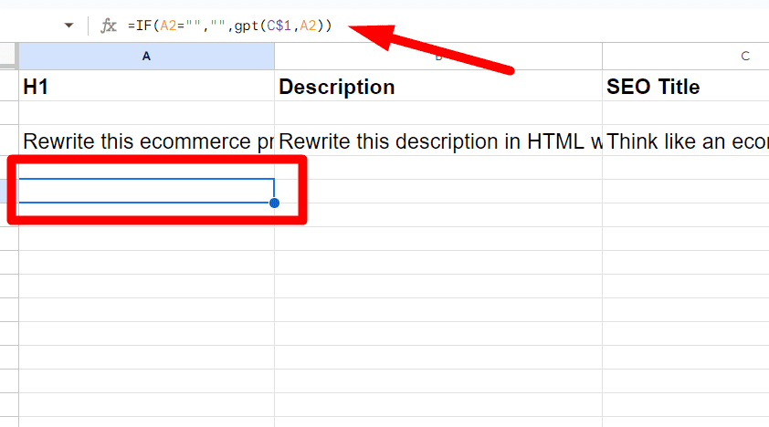The image size is (769, 427).
Task: Click the H1 header cell
Action: pyautogui.click(x=147, y=86)
